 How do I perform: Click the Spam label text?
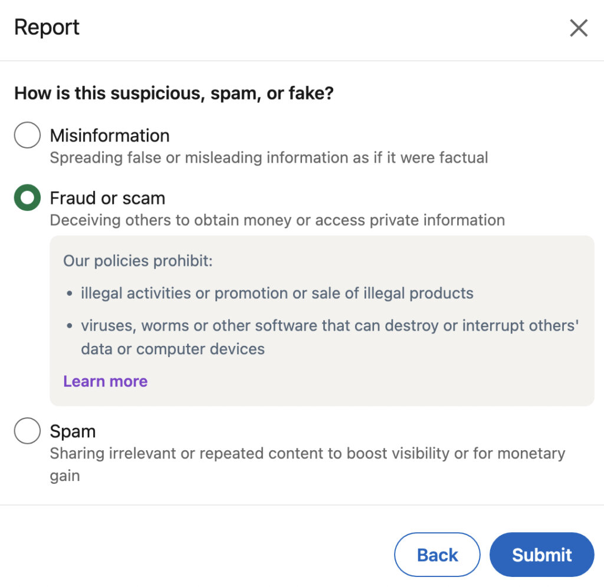(x=73, y=431)
